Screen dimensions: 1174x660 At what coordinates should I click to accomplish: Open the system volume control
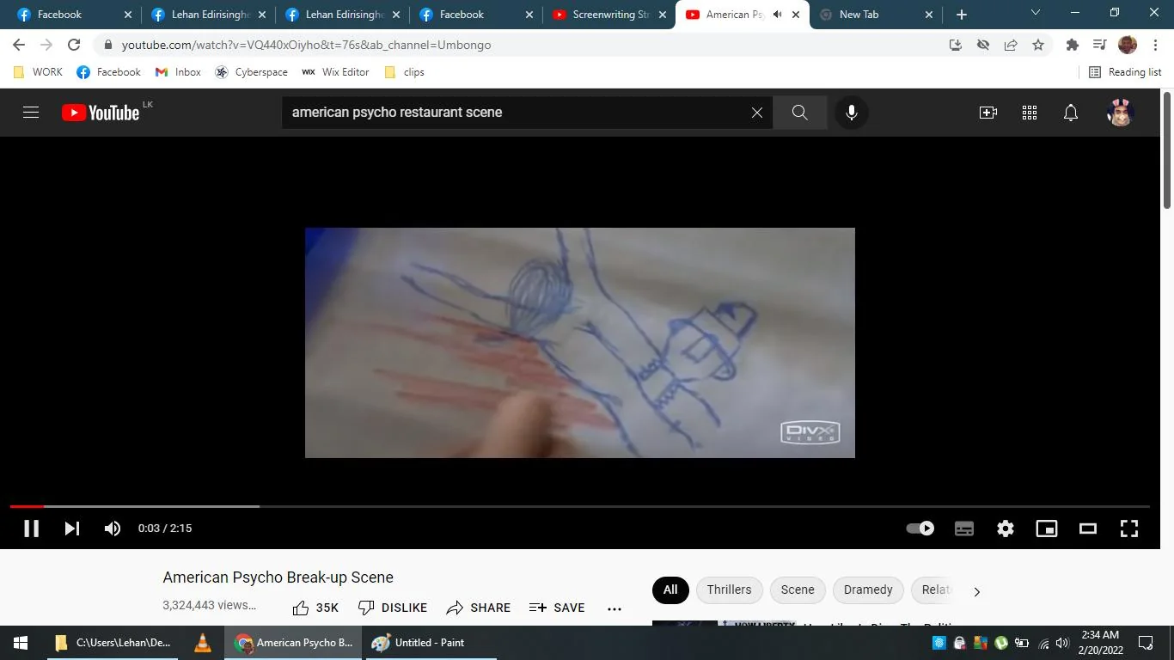(1062, 643)
